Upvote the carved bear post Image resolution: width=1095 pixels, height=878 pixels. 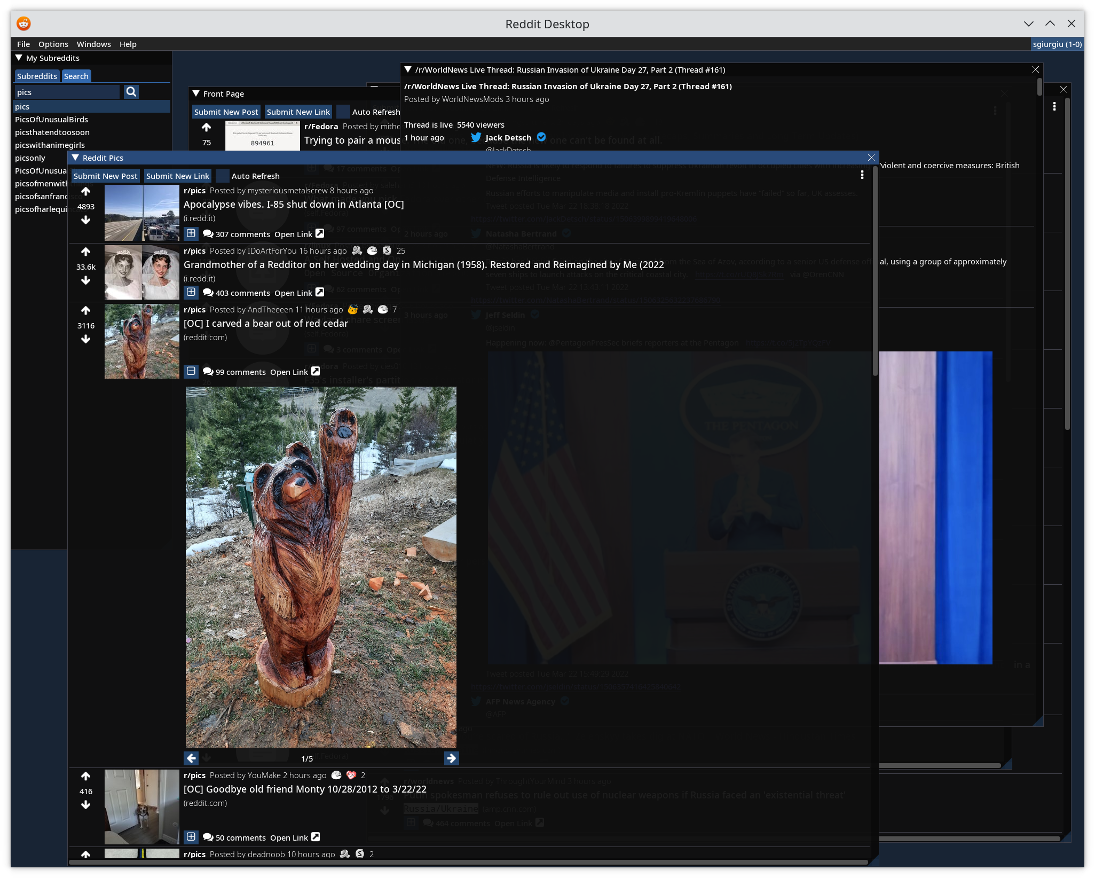pos(85,310)
